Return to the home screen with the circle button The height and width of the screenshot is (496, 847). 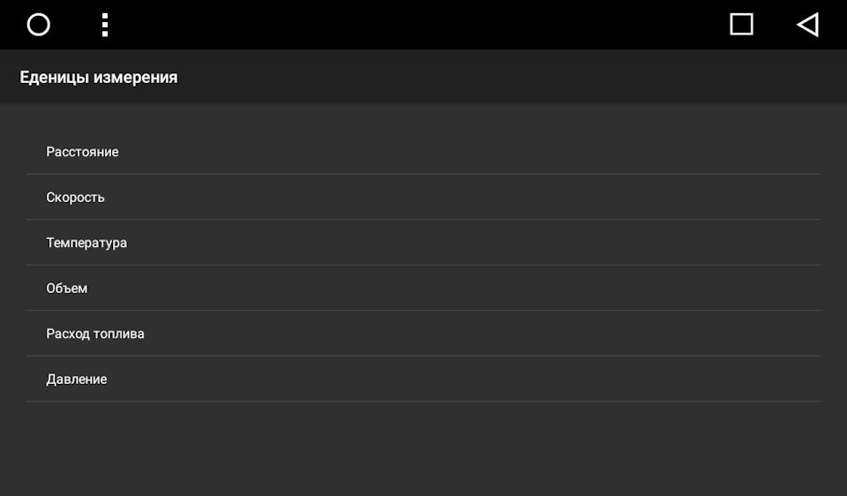point(38,25)
